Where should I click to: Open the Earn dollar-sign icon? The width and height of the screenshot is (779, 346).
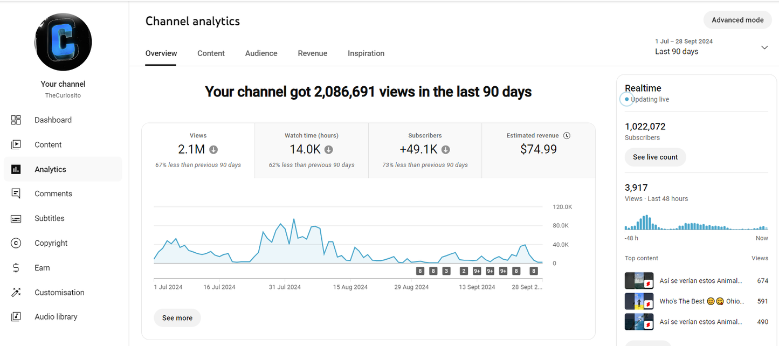point(16,268)
